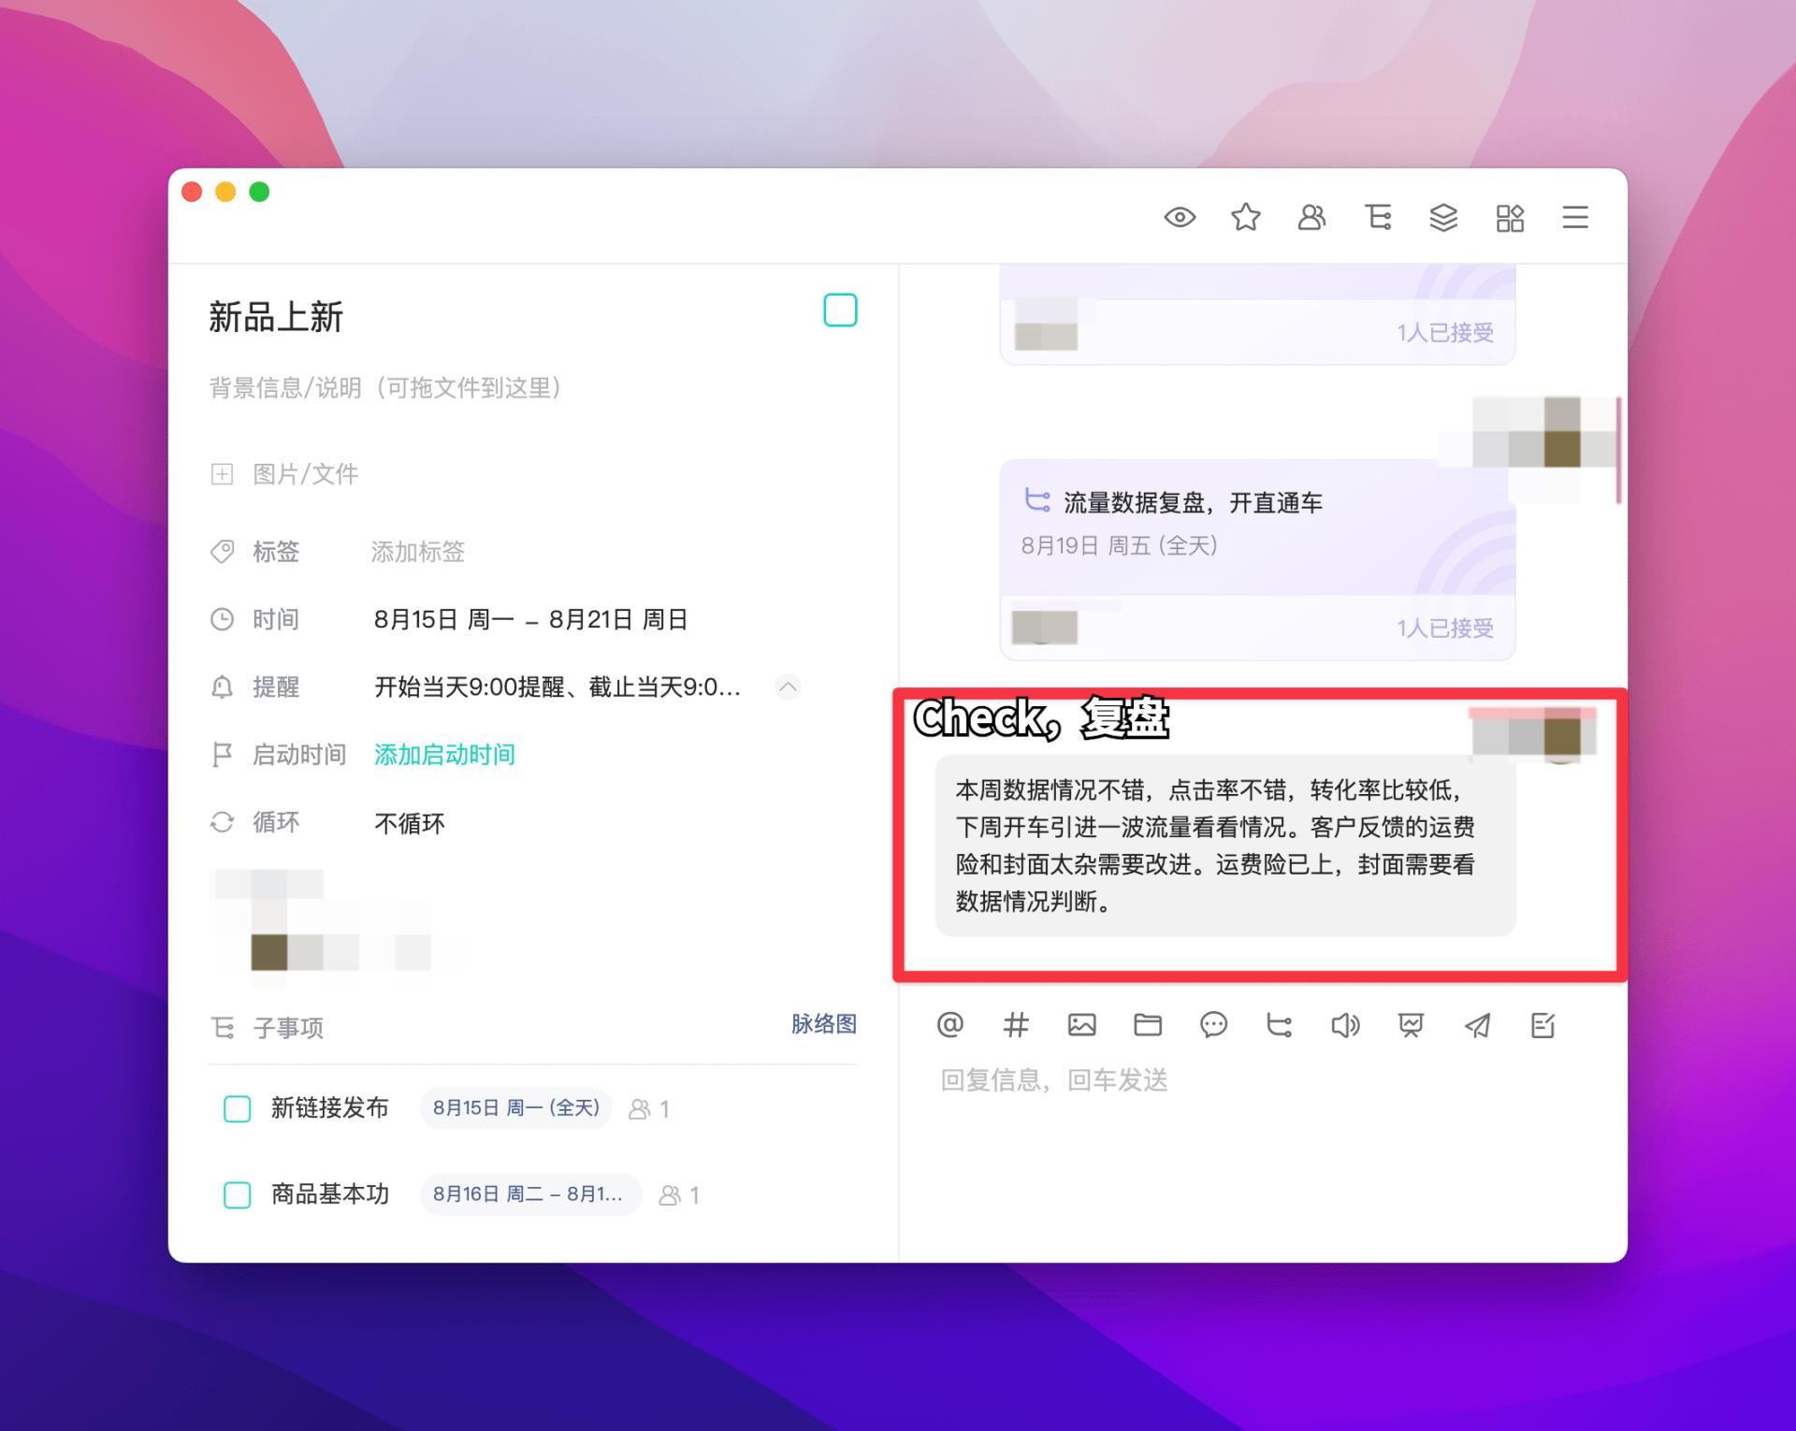Collapse the reminder chevron arrow
Image resolution: width=1796 pixels, height=1431 pixels.
pos(789,687)
